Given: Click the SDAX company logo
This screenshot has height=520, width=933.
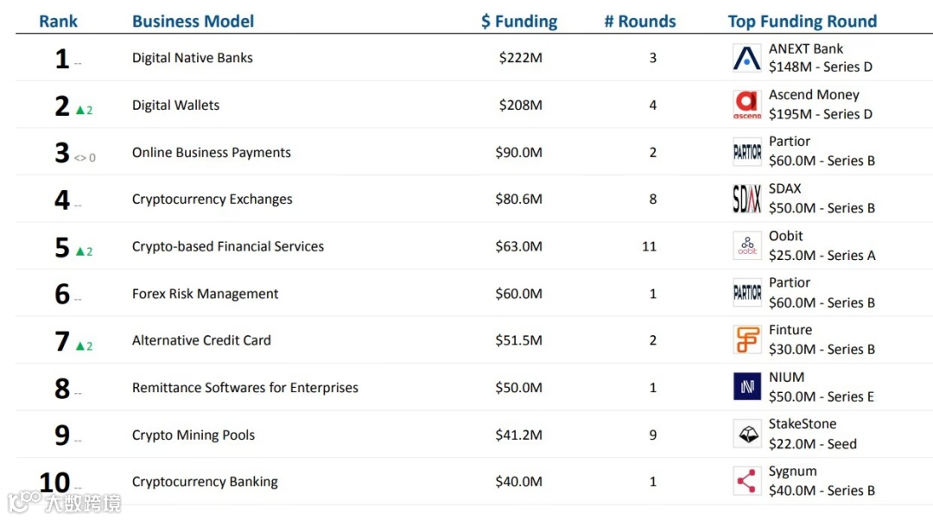Looking at the screenshot, I should point(746,199).
